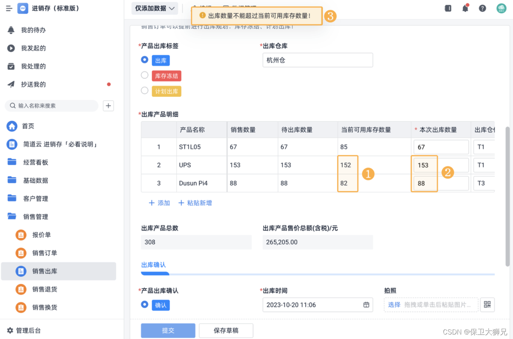
Task: Click 当前可用库存数量 value 152
Action: pyautogui.click(x=346, y=165)
